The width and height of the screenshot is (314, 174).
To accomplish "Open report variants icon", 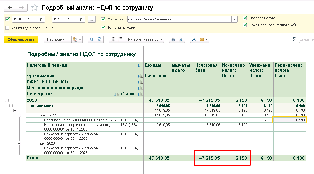I will pos(75,39).
